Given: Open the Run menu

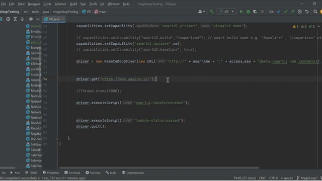Looking at the screenshot, I should [x=83, y=4].
